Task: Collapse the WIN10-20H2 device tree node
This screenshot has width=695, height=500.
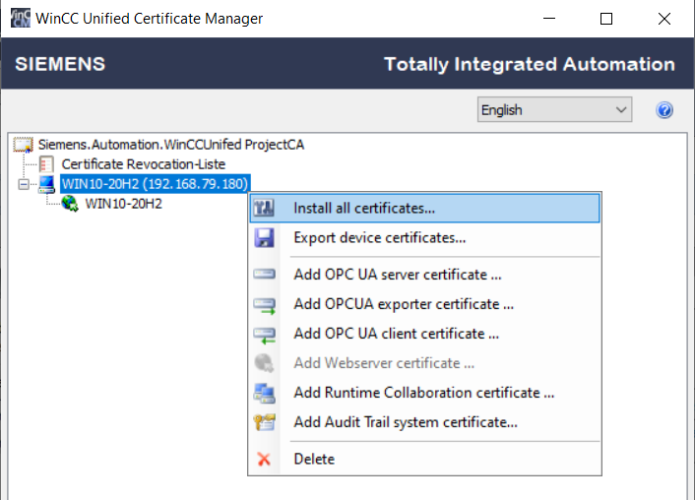Action: coord(24,184)
